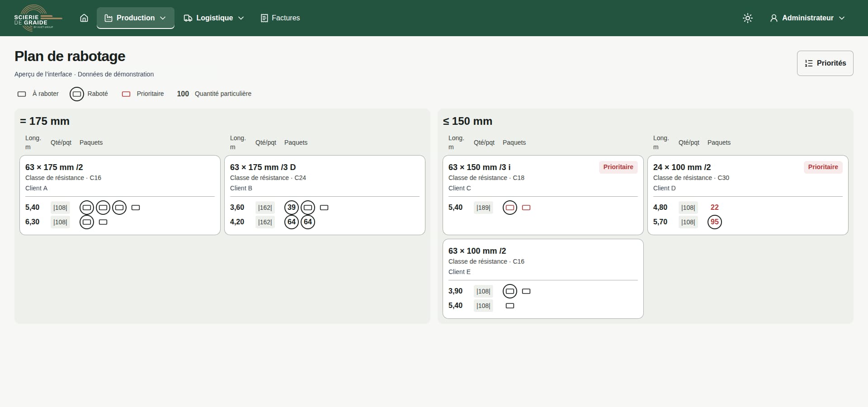The height and width of the screenshot is (407, 868).
Task: Click the Priorités button
Action: [x=825, y=63]
